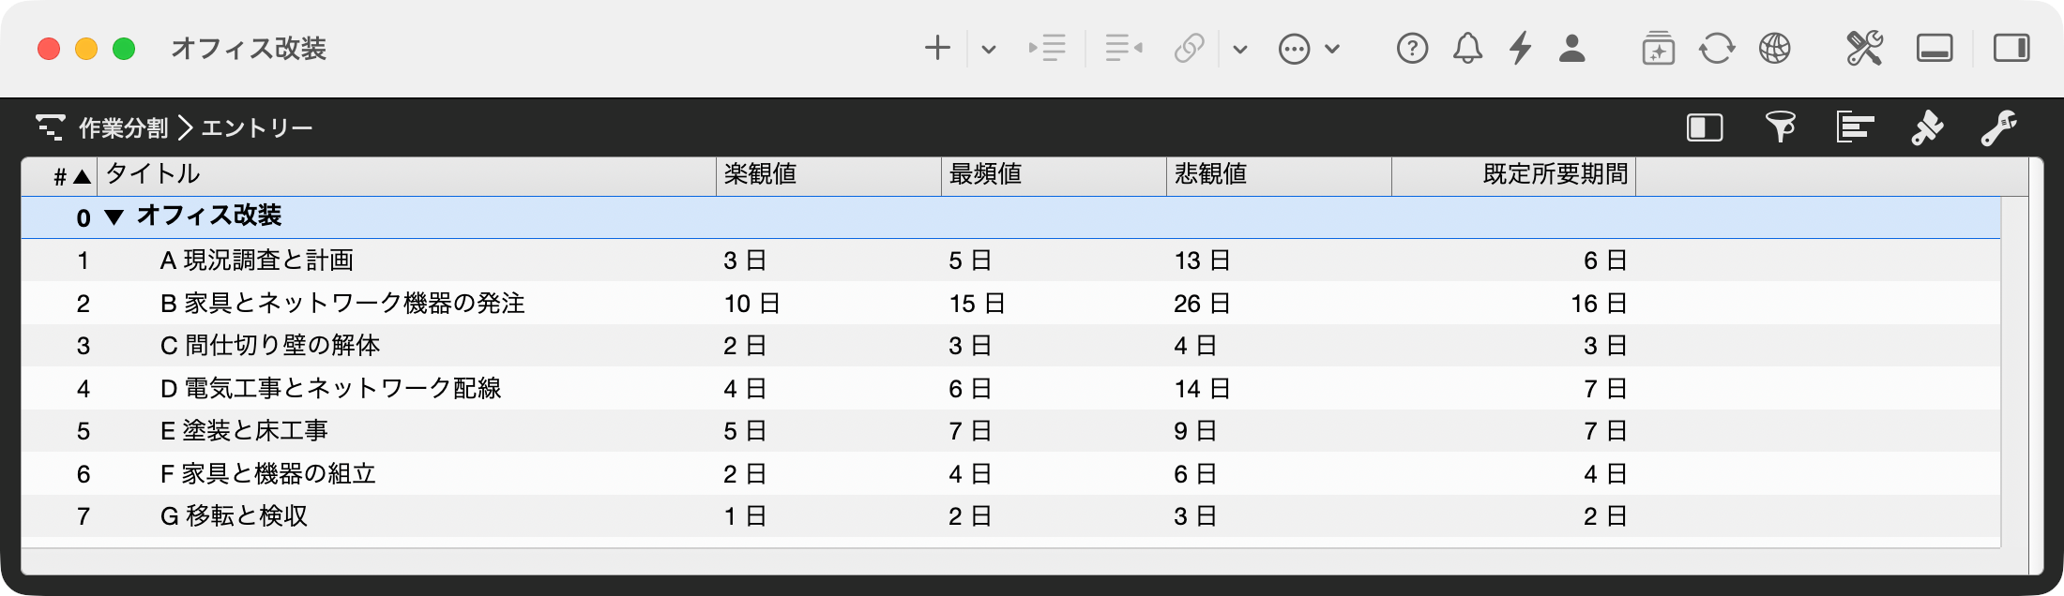Image resolution: width=2064 pixels, height=596 pixels.
Task: Click the lightning bolt toolbar icon
Action: point(1520,48)
